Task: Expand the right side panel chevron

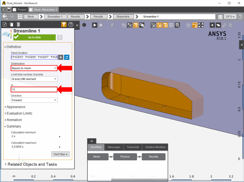Action: coord(242,45)
